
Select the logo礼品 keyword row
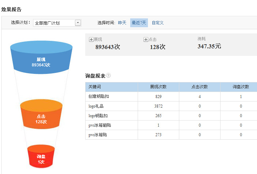click(x=171, y=106)
